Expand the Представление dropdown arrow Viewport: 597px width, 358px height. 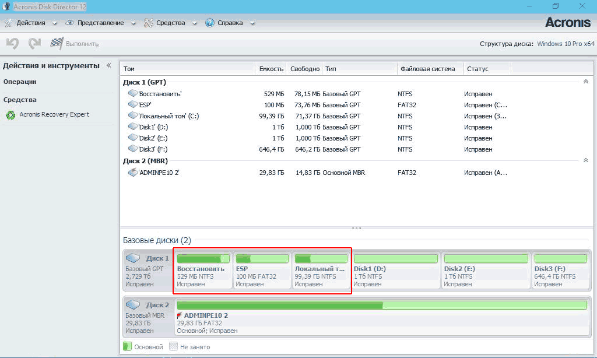[x=134, y=23]
